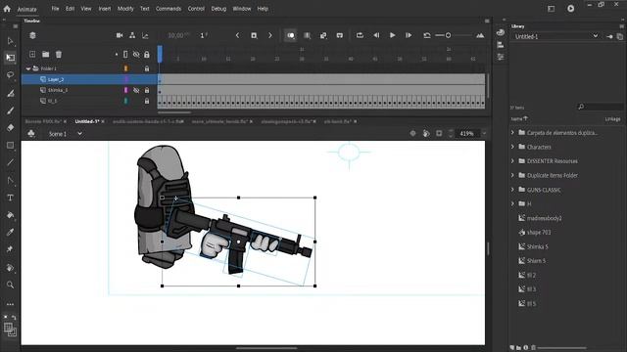The image size is (627, 352).
Task: Expand the DISSENTER Resourses library folder
Action: pos(512,161)
